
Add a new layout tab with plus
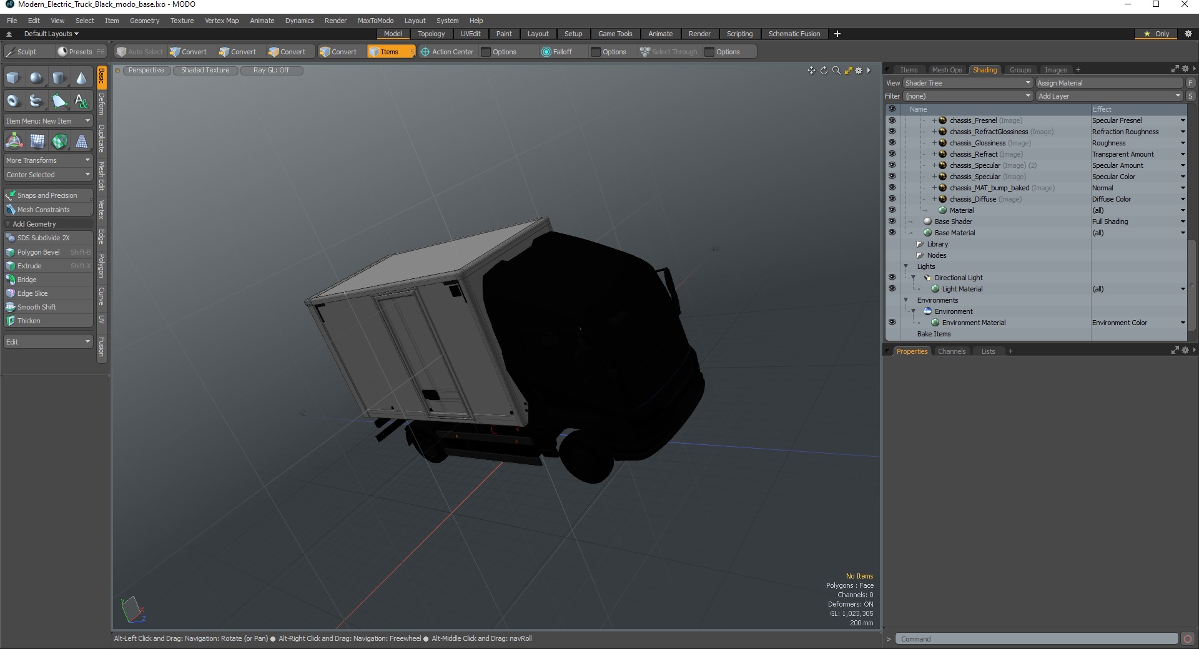point(837,34)
